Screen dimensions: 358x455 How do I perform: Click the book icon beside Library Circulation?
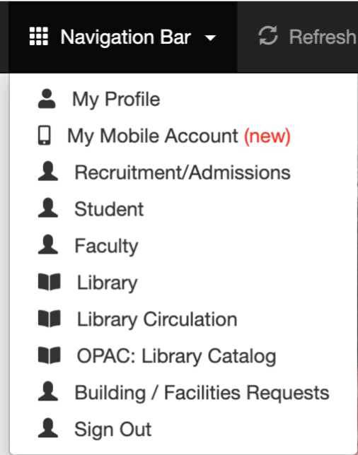click(50, 319)
